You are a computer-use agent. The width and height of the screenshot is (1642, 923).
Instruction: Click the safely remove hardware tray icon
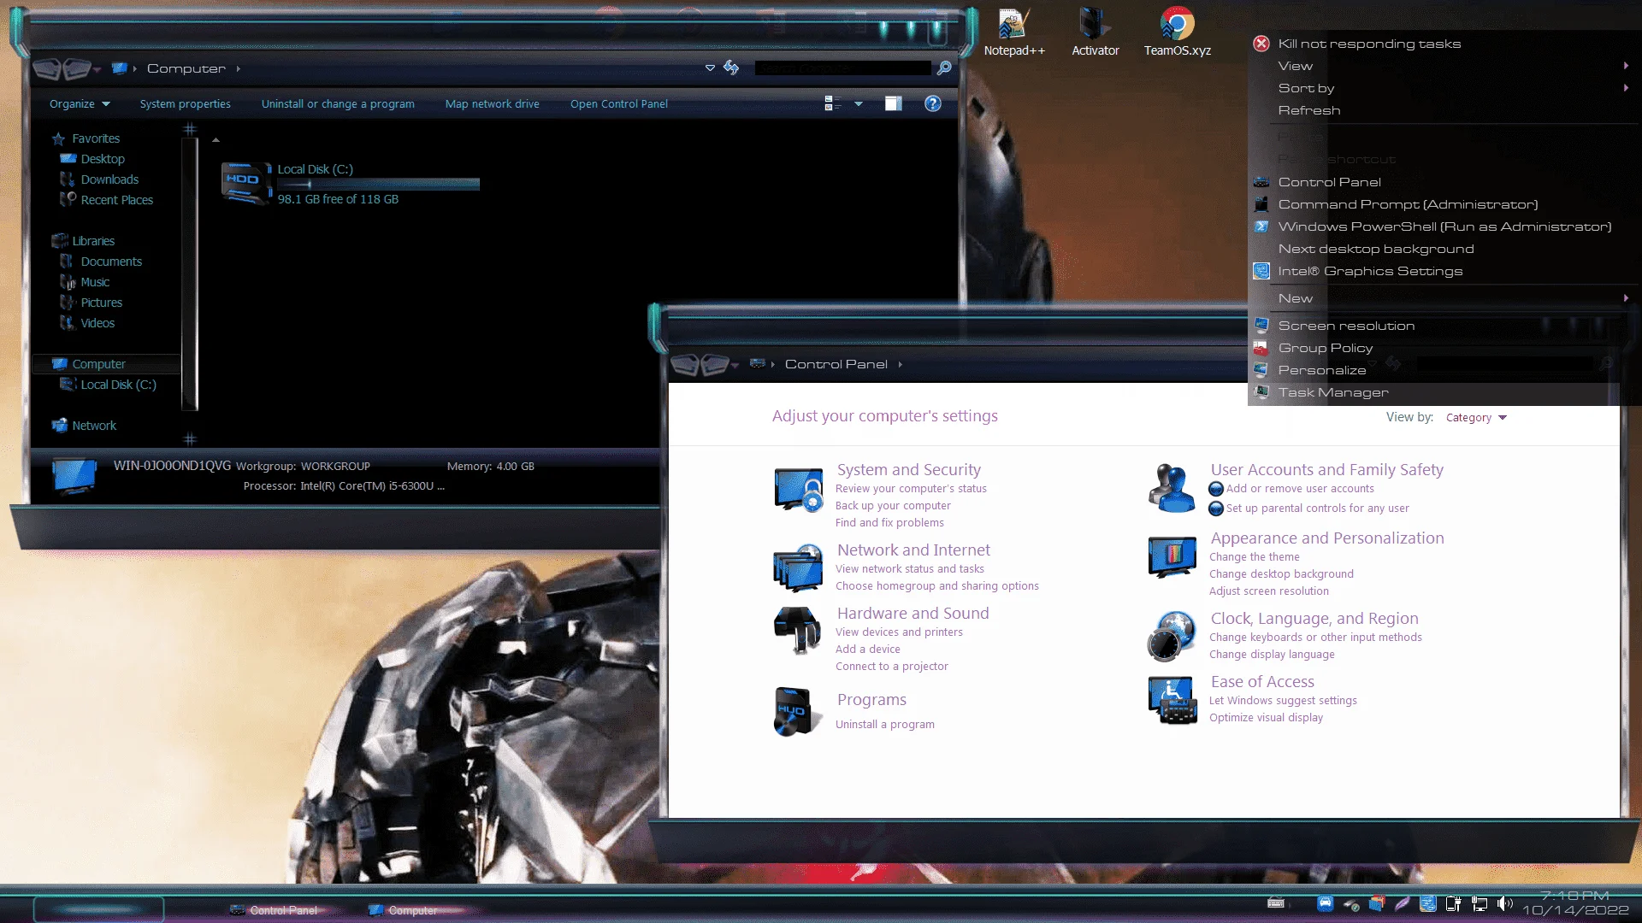click(1351, 903)
